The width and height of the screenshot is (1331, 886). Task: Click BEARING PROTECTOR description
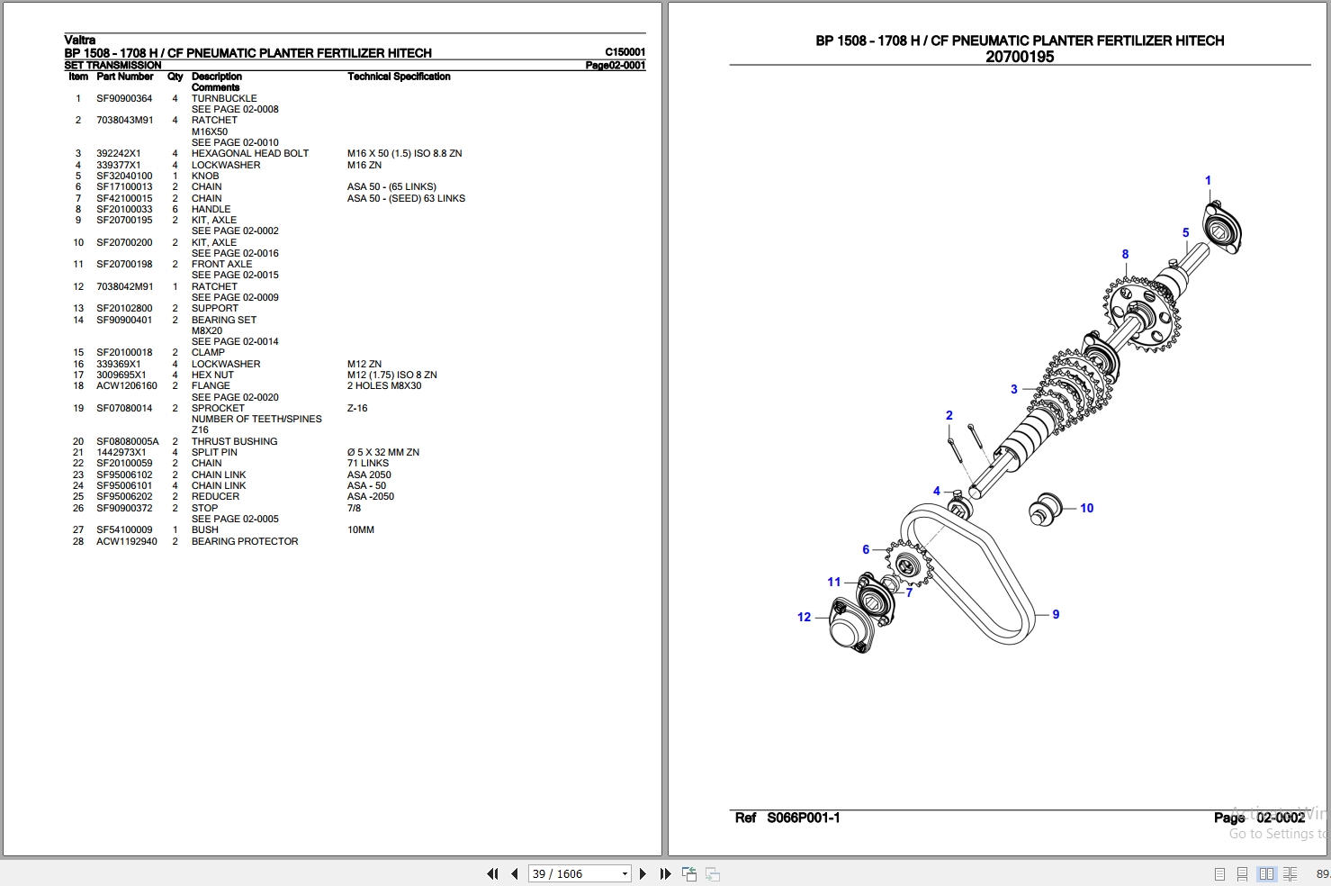pos(245,541)
